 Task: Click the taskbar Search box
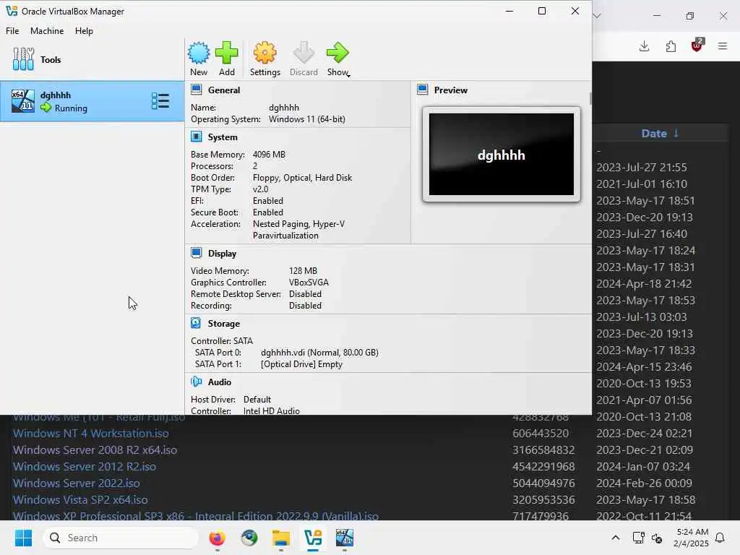click(121, 538)
